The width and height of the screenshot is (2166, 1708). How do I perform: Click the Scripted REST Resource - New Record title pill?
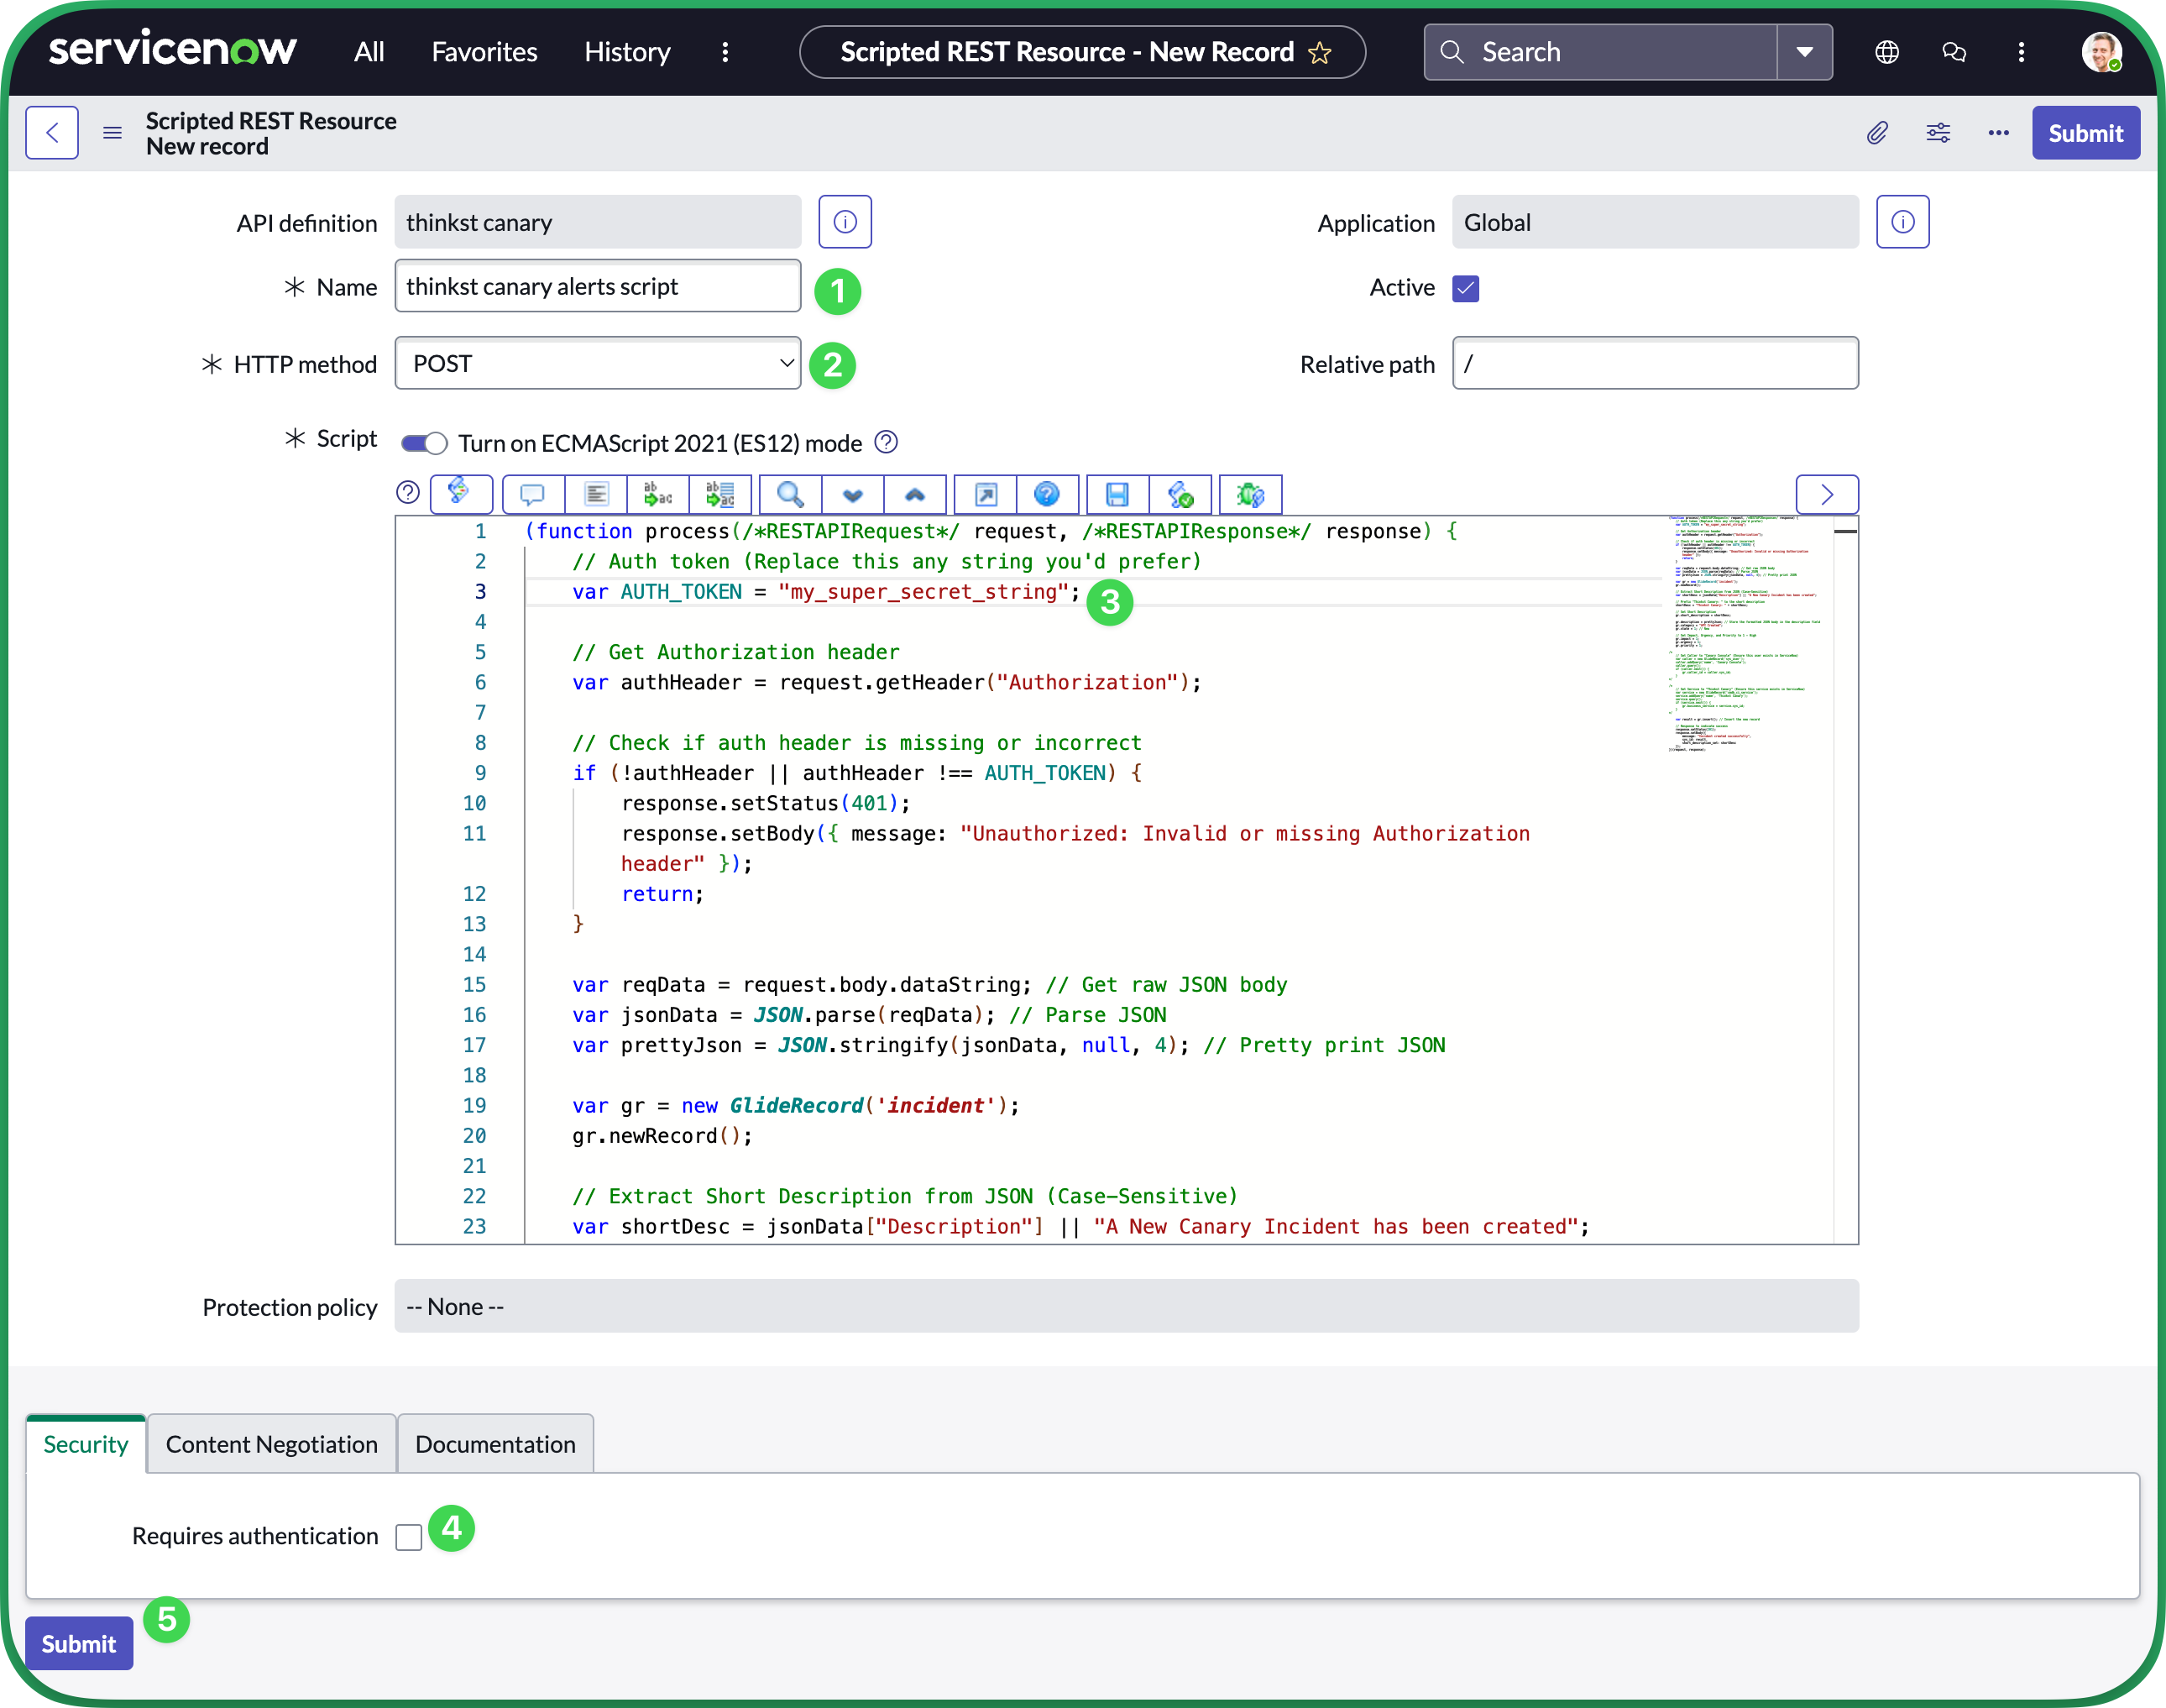(x=1082, y=52)
